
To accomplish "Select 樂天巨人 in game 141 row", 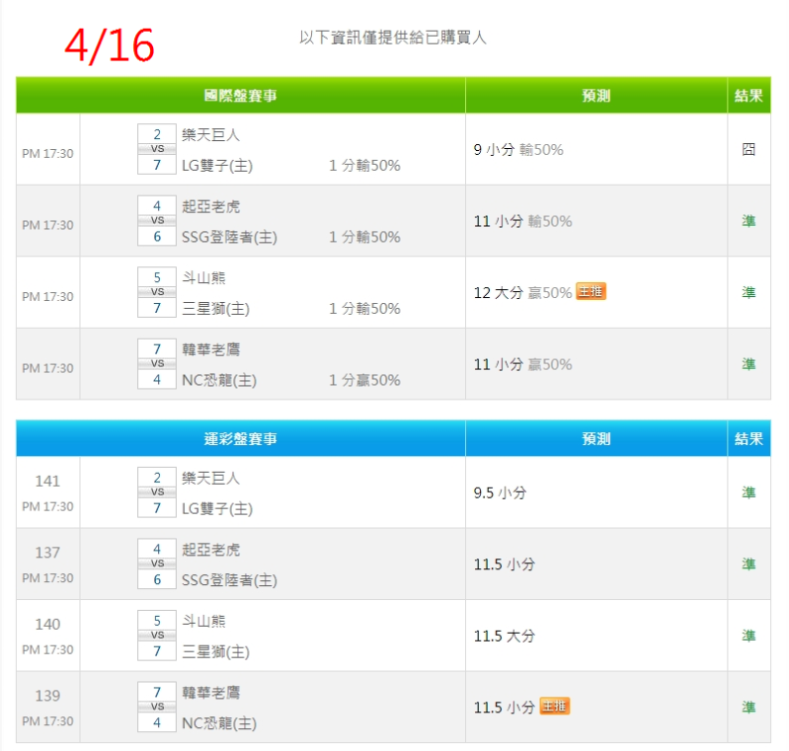I will click(x=211, y=478).
